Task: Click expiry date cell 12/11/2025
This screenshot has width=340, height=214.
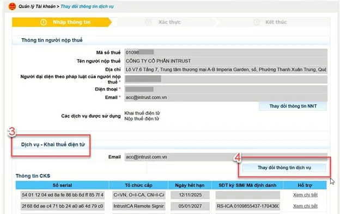Action: (190, 195)
